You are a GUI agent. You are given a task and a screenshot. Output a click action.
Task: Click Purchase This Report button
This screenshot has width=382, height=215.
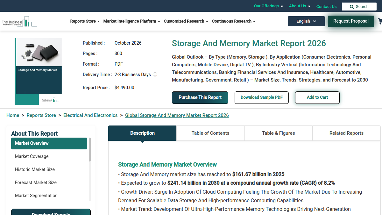point(200,97)
